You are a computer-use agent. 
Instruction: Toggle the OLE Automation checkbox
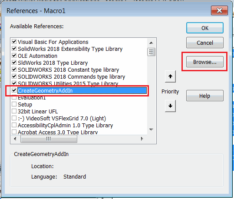14,56
